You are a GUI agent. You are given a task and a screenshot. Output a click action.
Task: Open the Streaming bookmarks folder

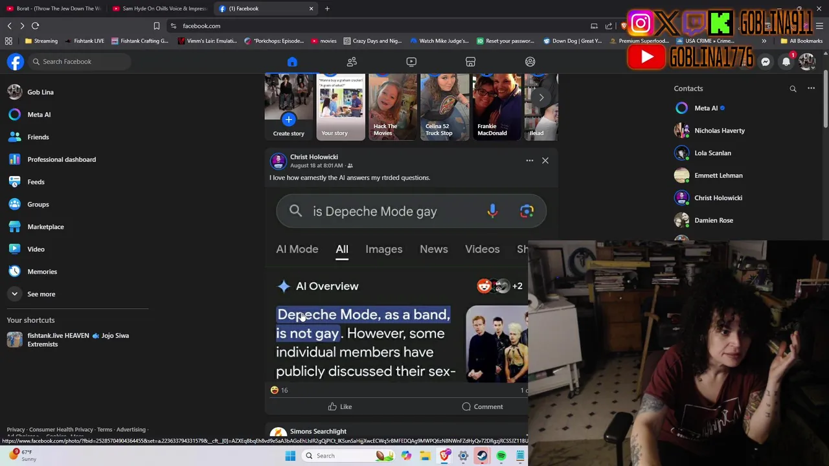[41, 41]
